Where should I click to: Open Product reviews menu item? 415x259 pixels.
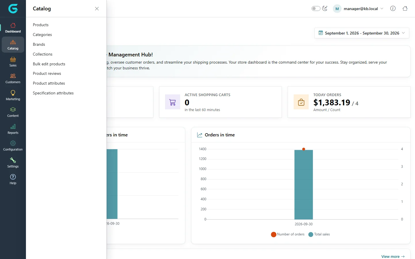[x=47, y=73]
